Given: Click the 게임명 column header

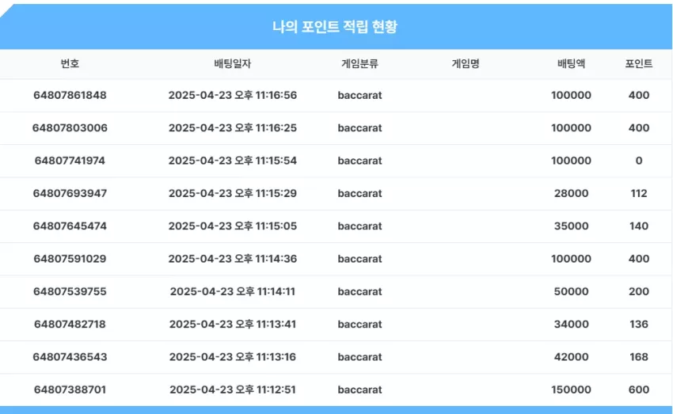Looking at the screenshot, I should point(466,63).
